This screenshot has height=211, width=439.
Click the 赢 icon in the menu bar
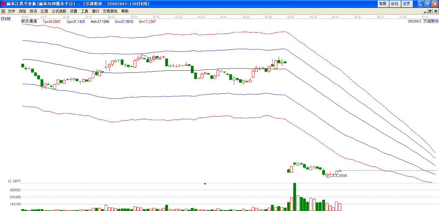click(3, 11)
